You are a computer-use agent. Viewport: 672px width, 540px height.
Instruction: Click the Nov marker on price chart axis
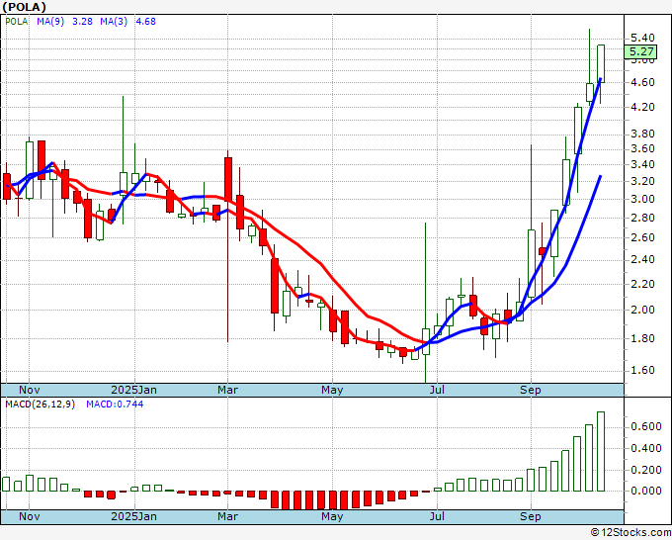(31, 390)
